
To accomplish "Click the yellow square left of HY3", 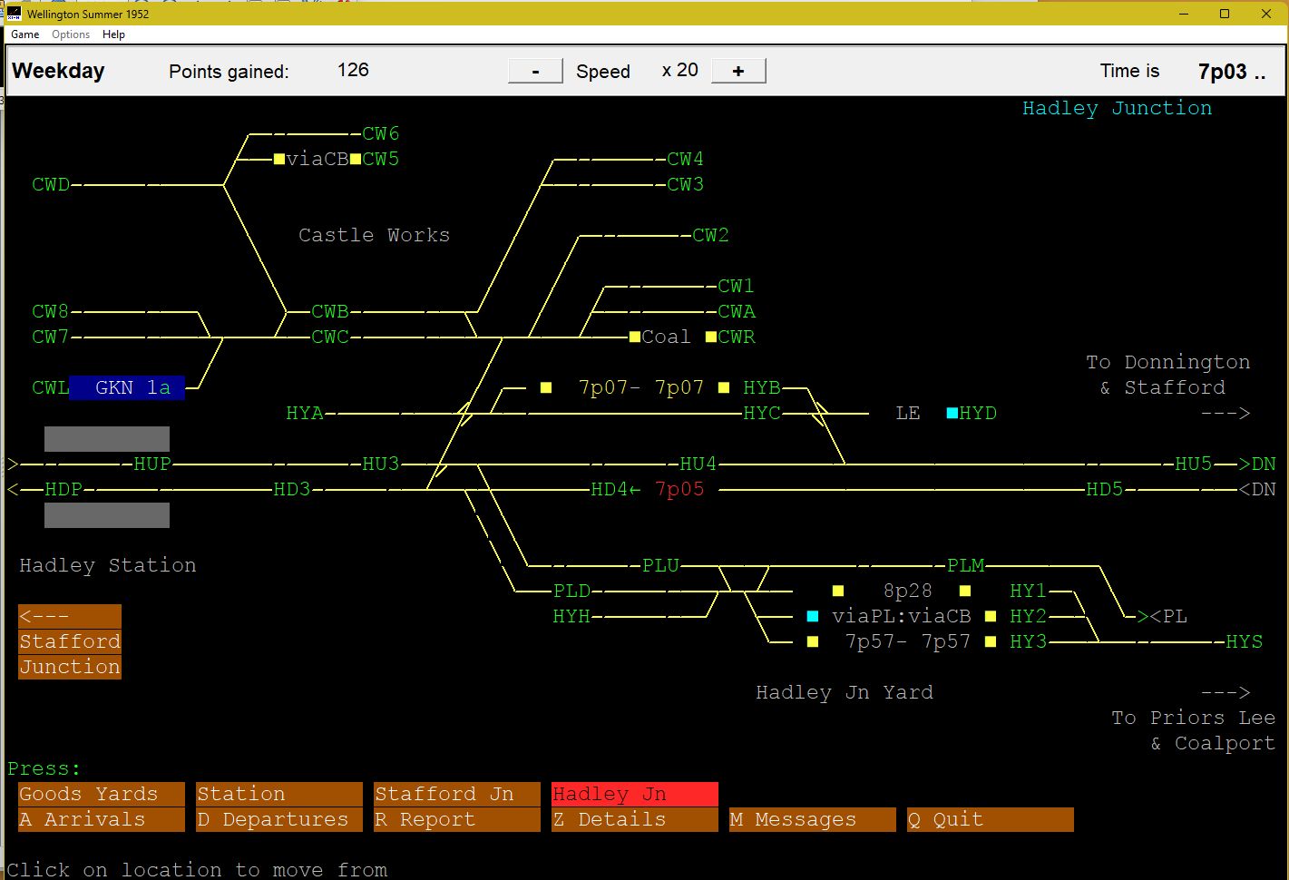I will (x=991, y=641).
